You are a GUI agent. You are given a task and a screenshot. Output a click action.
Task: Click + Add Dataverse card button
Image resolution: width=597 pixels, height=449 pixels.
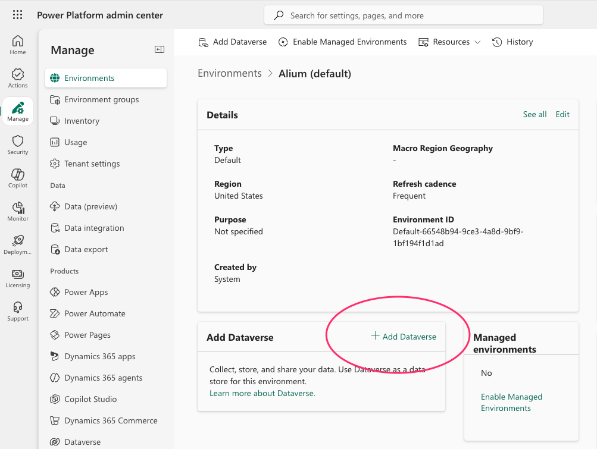point(404,337)
